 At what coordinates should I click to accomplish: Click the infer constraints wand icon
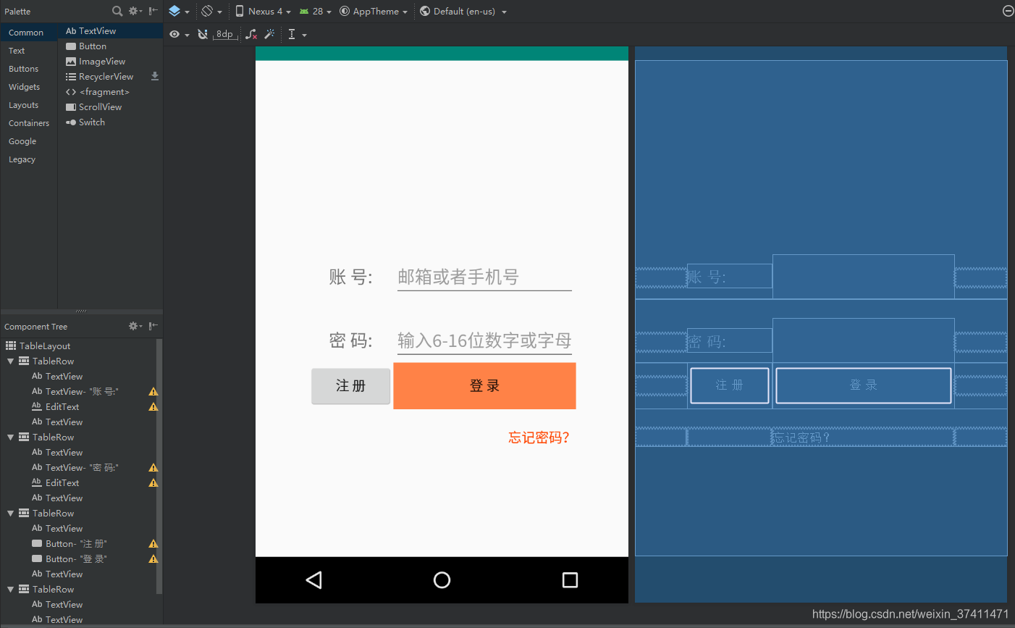[x=269, y=34]
